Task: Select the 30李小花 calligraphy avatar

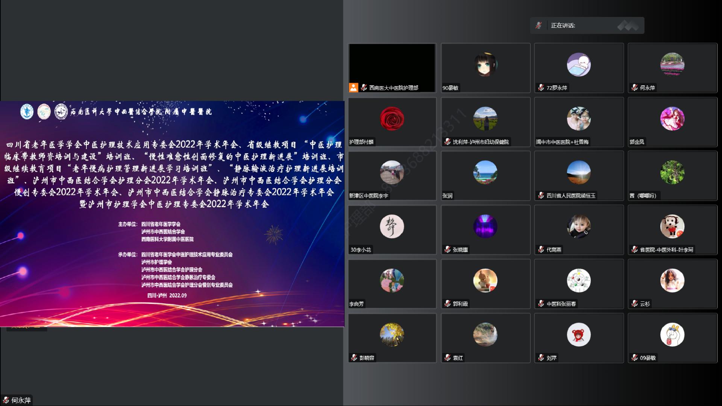Action: (392, 227)
